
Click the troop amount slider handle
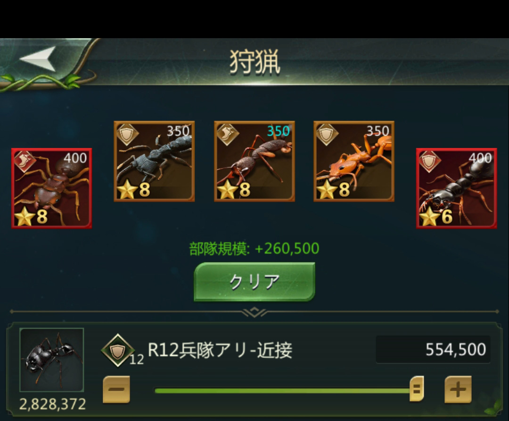point(417,389)
